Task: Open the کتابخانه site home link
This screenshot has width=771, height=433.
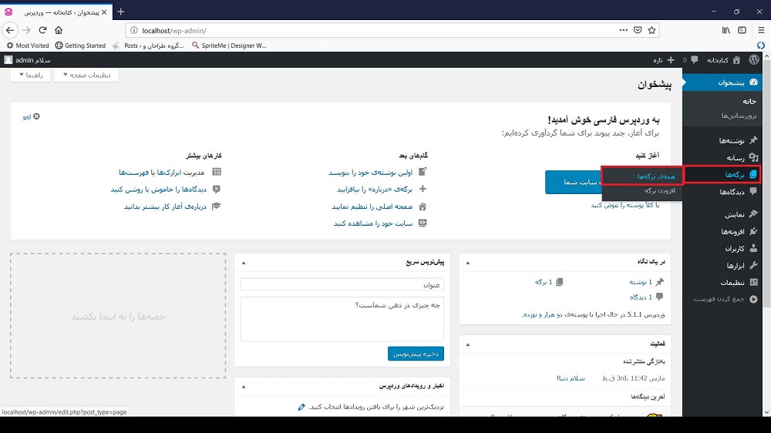Action: pyautogui.click(x=723, y=60)
